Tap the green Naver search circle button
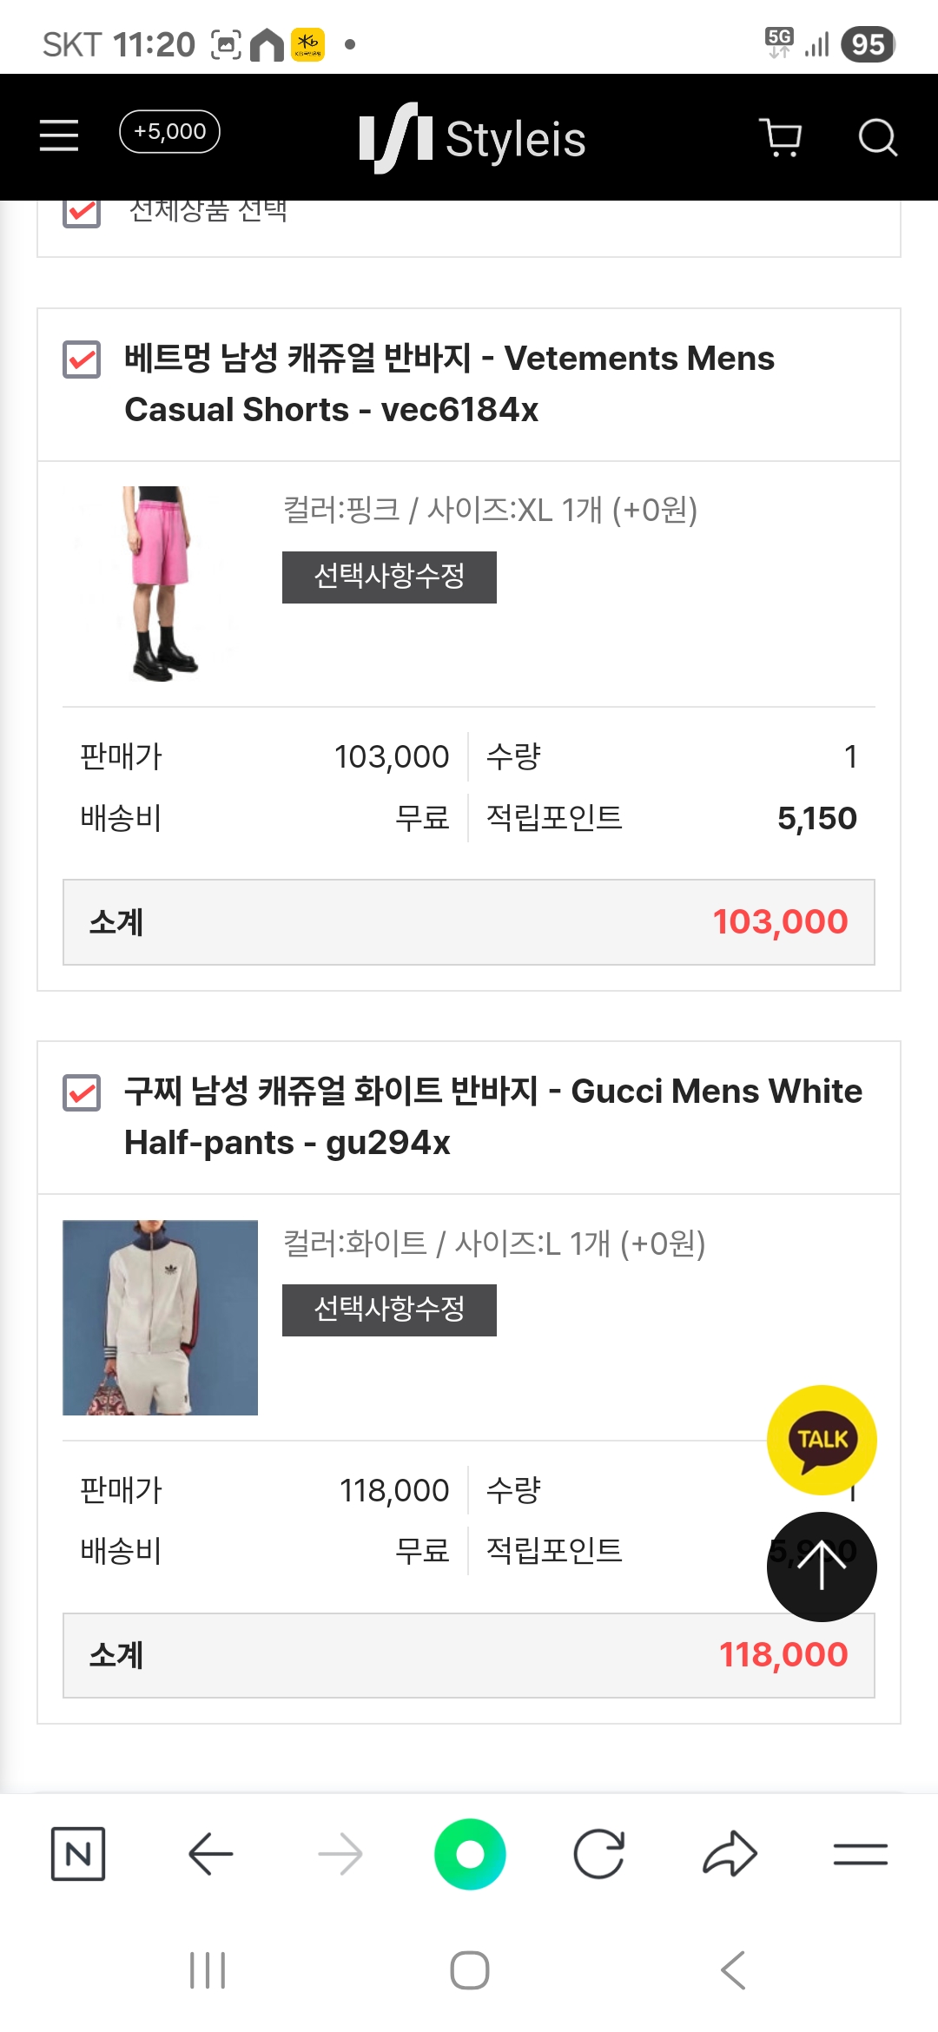Viewport: 938px width, 2032px height. click(x=470, y=1854)
